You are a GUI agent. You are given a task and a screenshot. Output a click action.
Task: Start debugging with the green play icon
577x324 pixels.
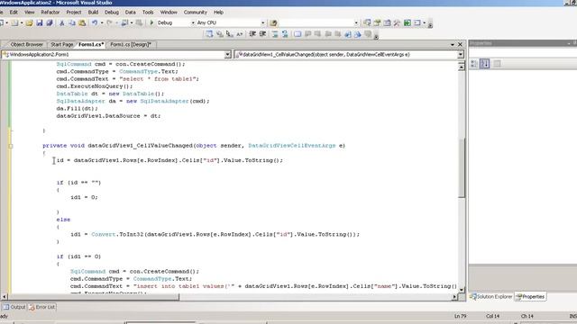pyautogui.click(x=151, y=22)
